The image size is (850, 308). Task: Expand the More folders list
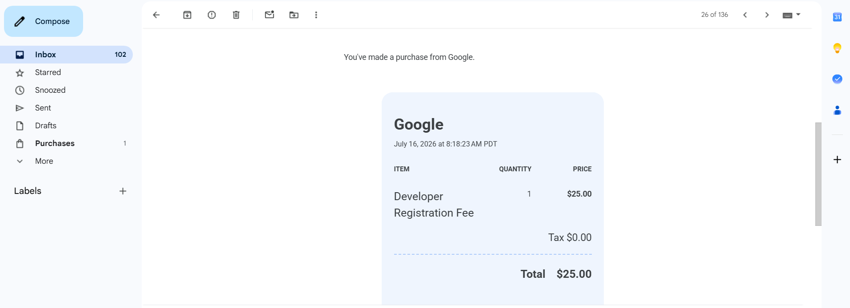click(x=66, y=161)
